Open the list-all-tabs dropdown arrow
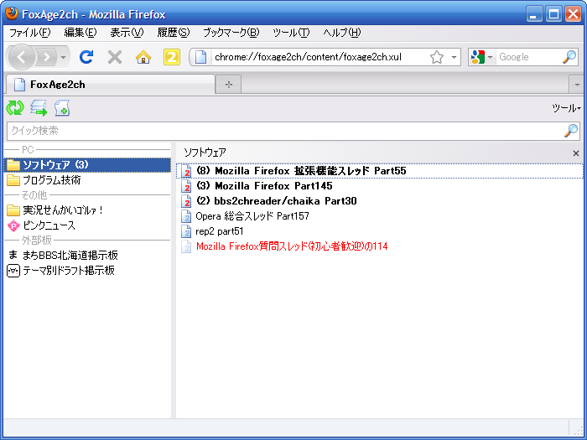Viewport: 587px width, 440px height. pos(577,85)
